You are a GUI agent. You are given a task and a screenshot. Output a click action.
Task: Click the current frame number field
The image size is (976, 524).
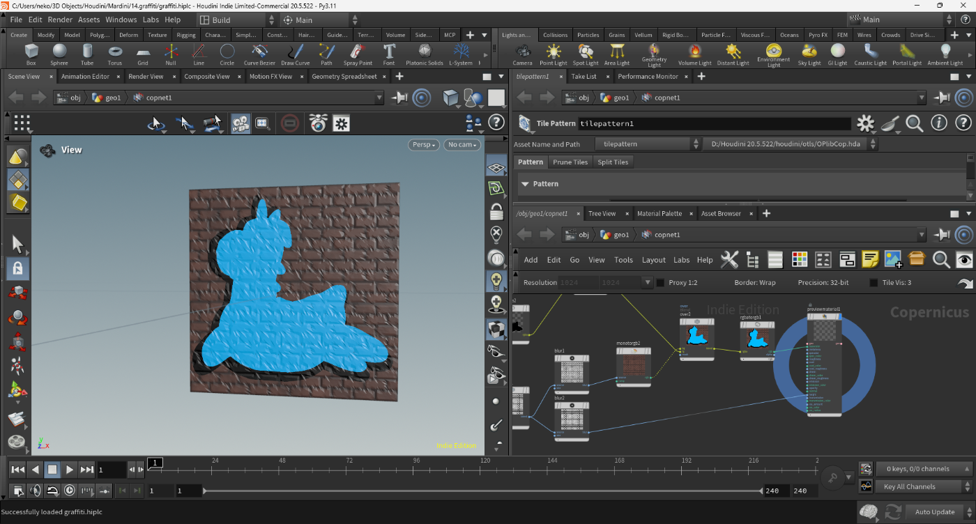[111, 470]
